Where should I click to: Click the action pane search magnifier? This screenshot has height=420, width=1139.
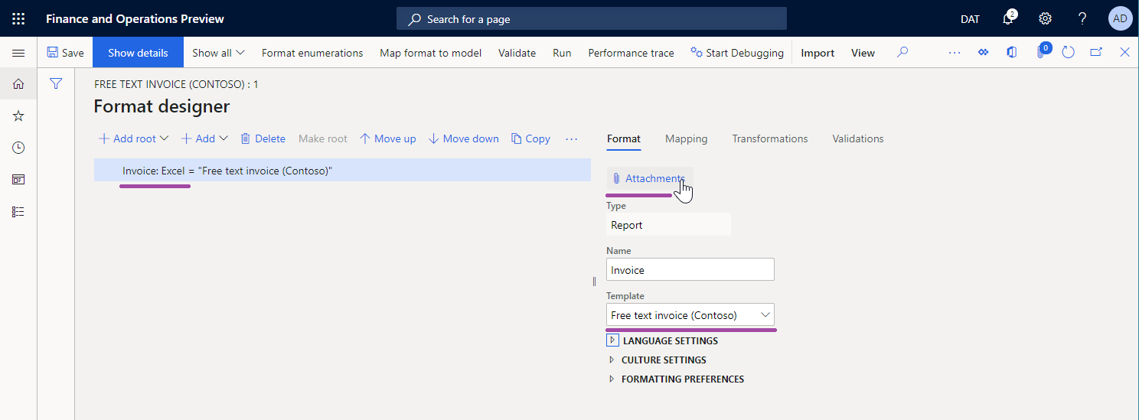pyautogui.click(x=903, y=52)
